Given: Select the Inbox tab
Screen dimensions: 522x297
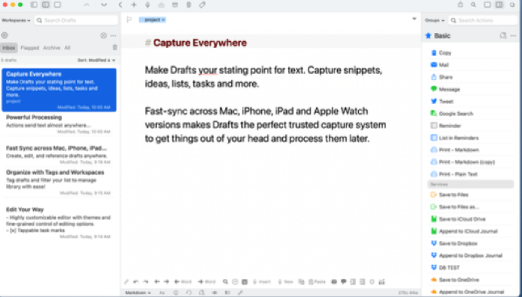Looking at the screenshot, I should (x=9, y=48).
